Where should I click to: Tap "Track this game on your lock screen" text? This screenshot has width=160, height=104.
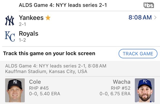pyautogui.click(x=49, y=53)
